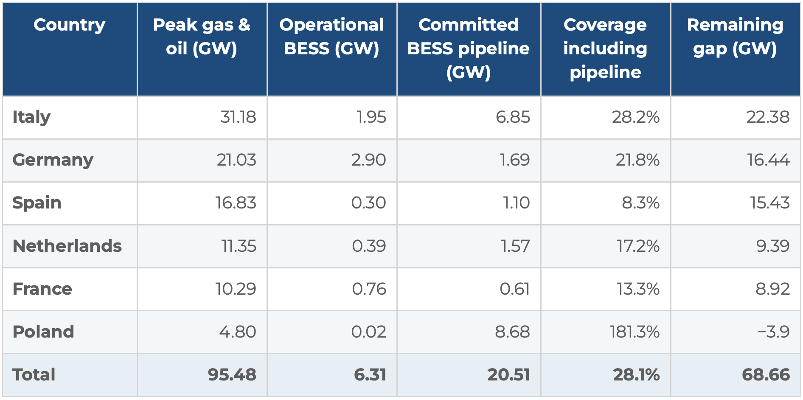Click Poland's 181.3% coverage cell
This screenshot has height=400, width=803.
pos(635,332)
